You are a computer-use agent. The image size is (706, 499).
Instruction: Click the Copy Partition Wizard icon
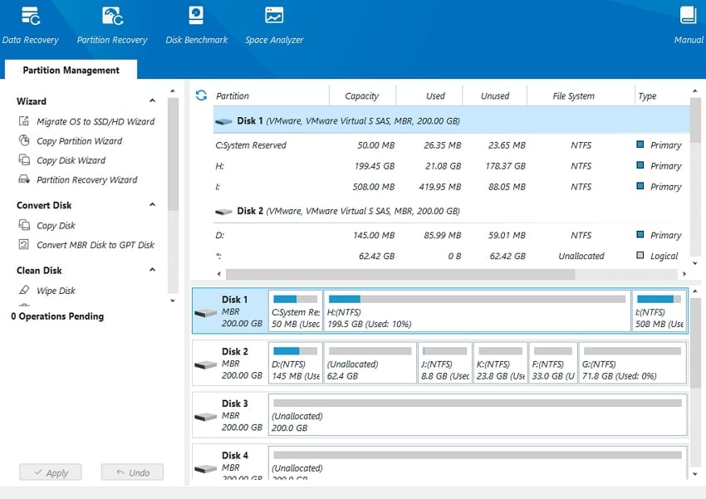(24, 140)
